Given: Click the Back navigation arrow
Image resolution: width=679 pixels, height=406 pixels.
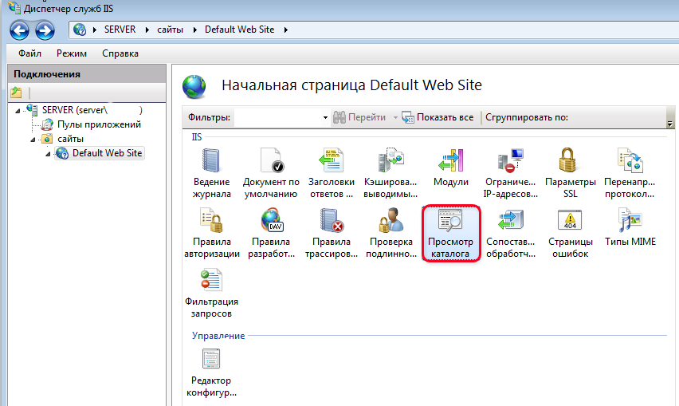Looking at the screenshot, I should tap(20, 30).
